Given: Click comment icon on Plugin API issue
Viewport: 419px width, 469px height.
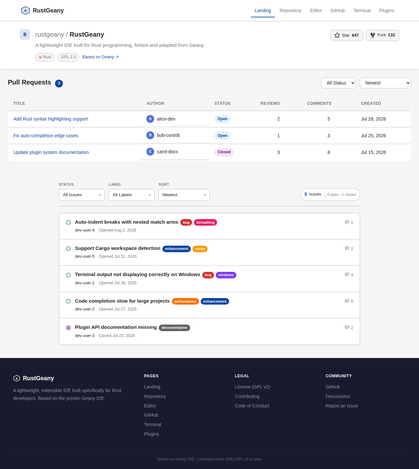Looking at the screenshot, I should tap(347, 328).
